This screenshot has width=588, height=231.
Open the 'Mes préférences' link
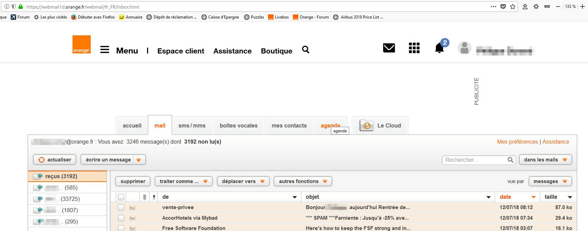tap(517, 142)
